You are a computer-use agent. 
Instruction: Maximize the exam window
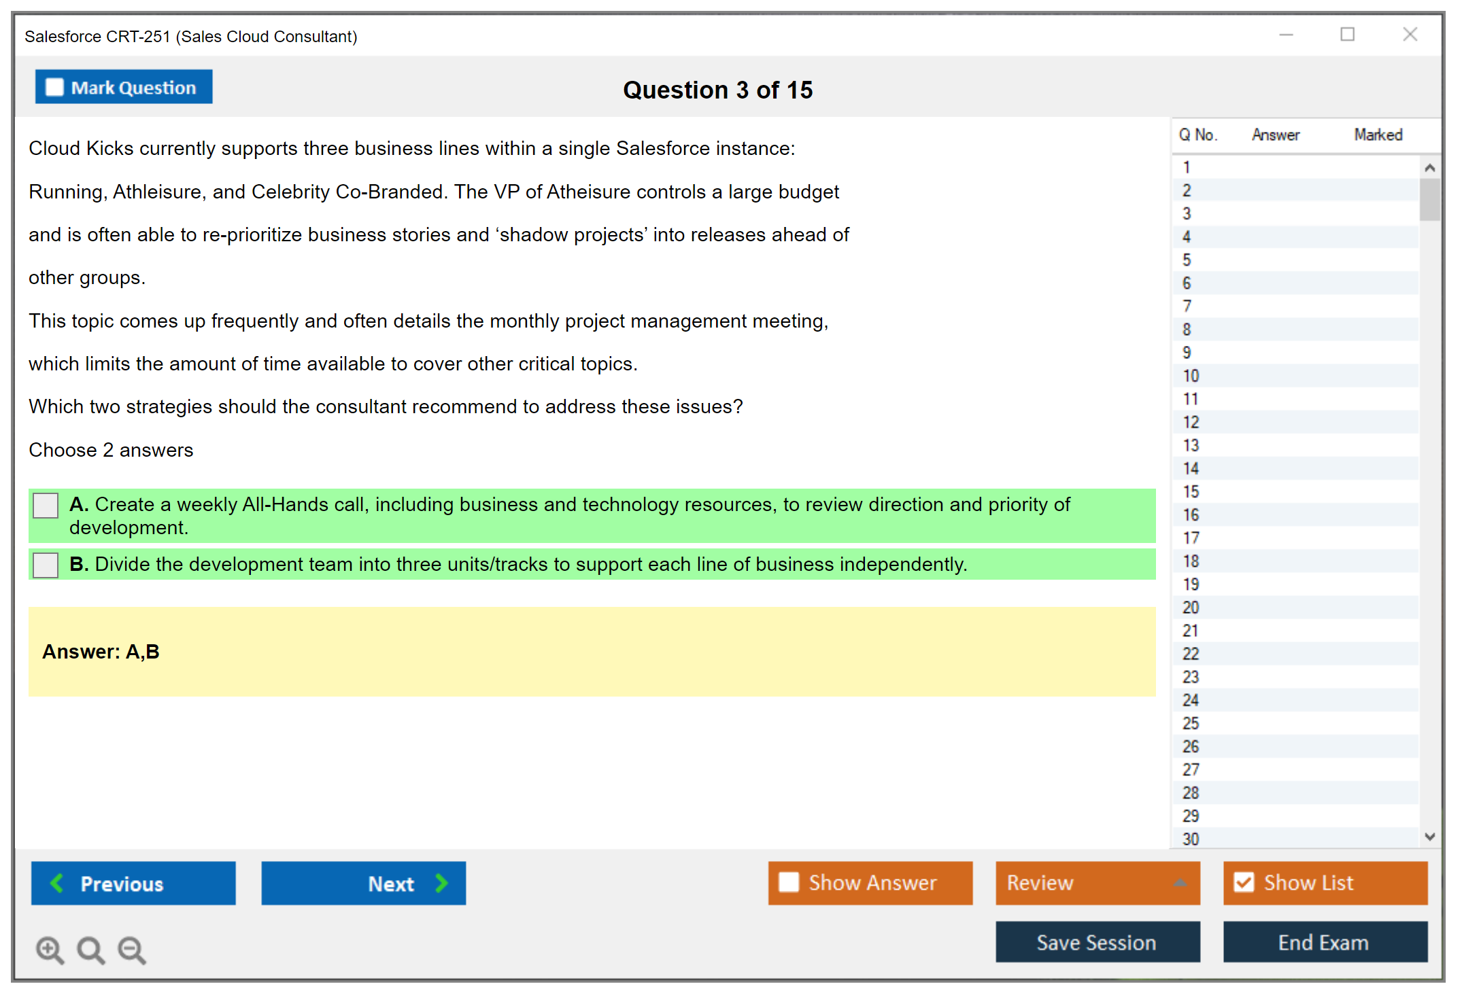click(1347, 35)
